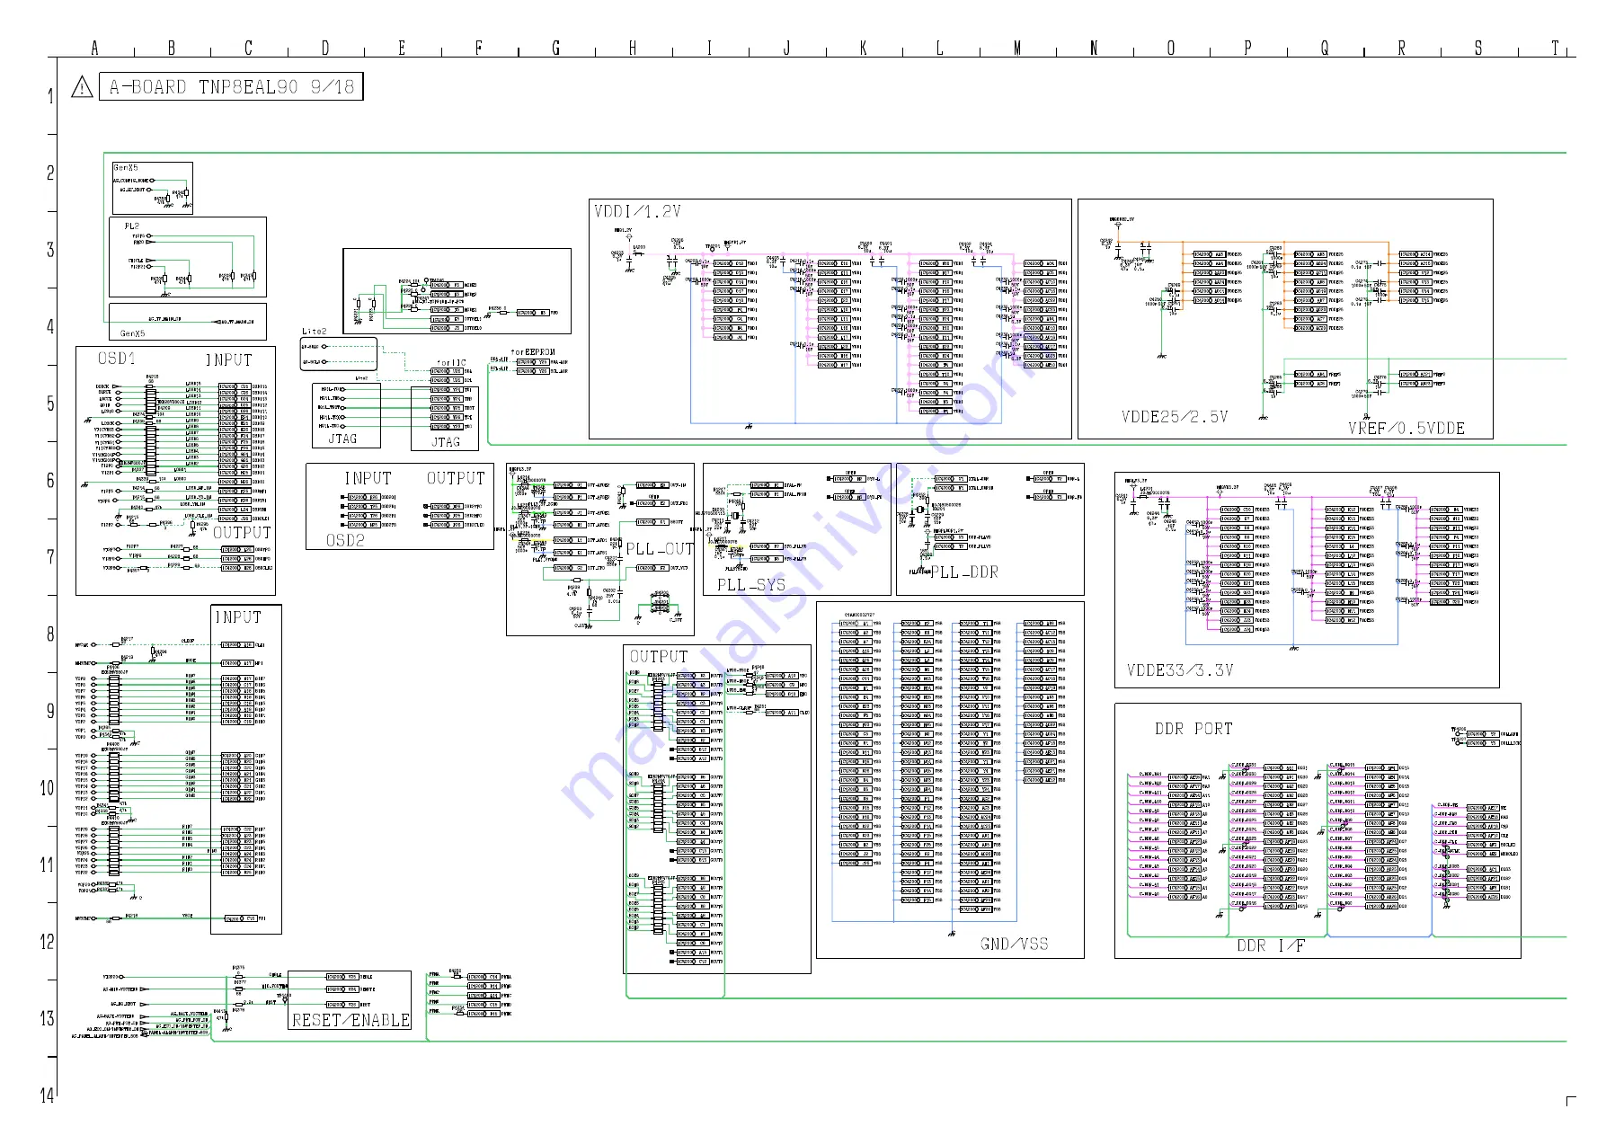Image resolution: width=1606 pixels, height=1135 pixels.
Task: Select the 'PLL-OUT' label
Action: click(x=660, y=549)
